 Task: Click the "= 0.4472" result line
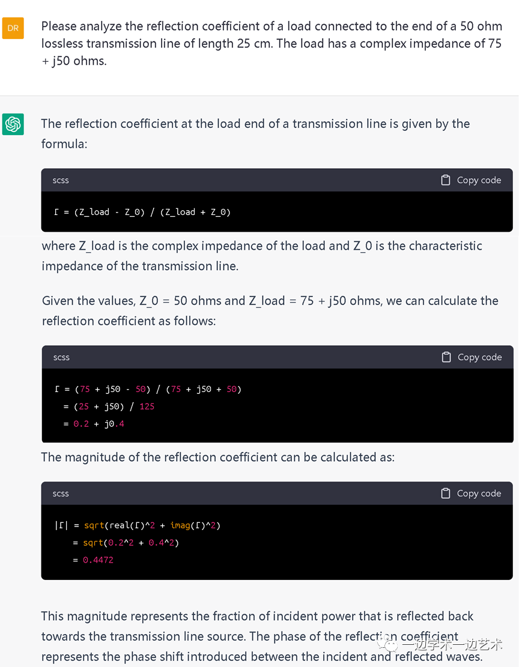pyautogui.click(x=93, y=560)
